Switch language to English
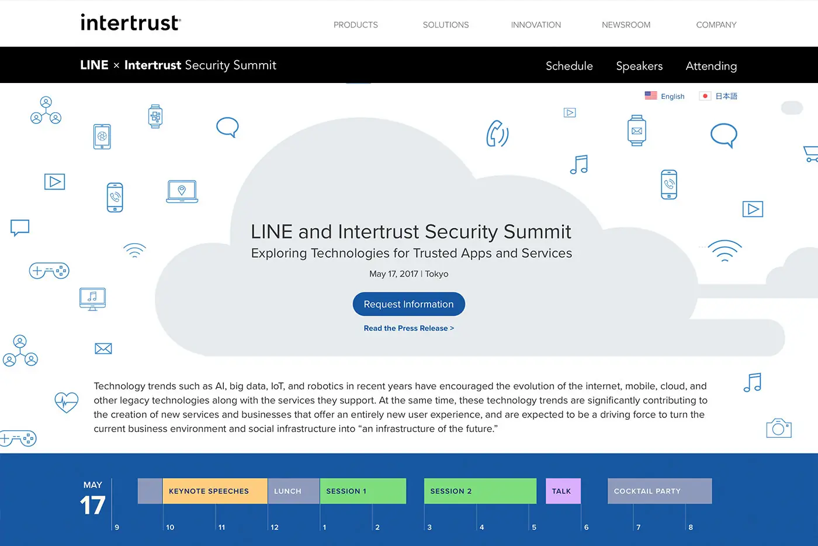The image size is (818, 546). 673,96
